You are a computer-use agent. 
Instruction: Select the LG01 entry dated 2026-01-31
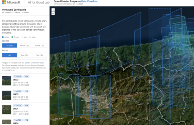point(25,110)
